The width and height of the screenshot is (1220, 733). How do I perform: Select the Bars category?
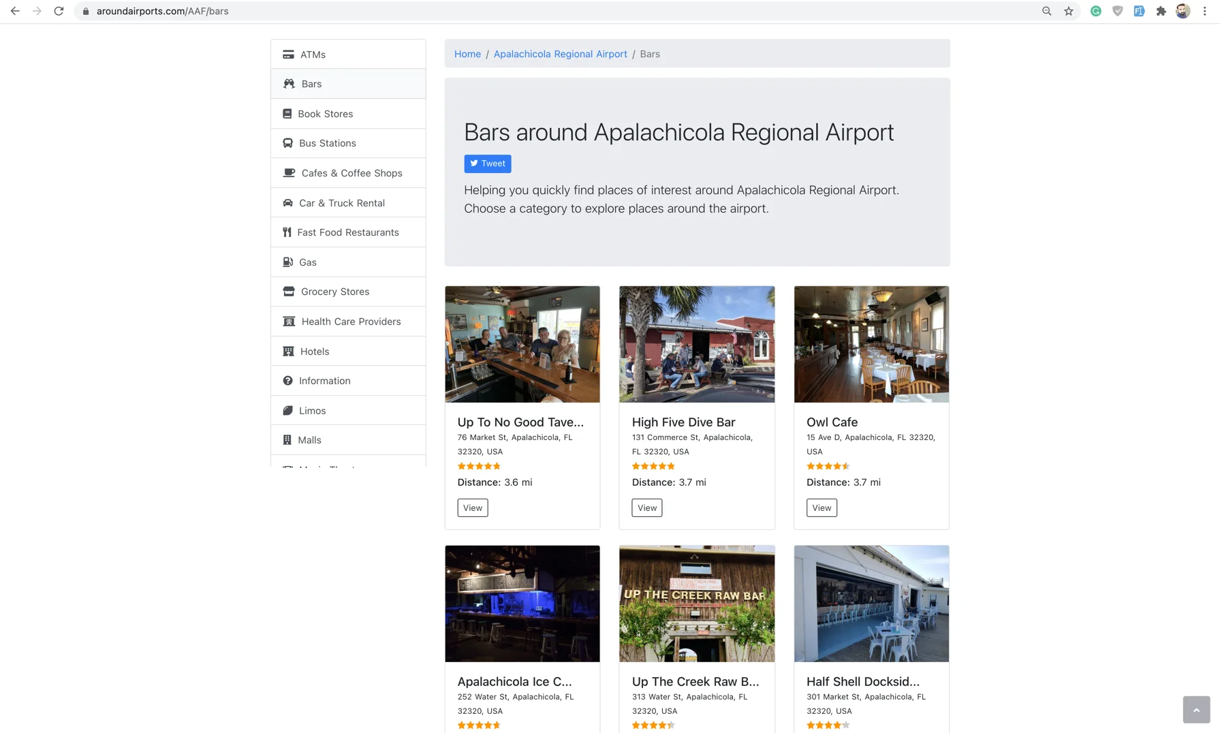348,84
